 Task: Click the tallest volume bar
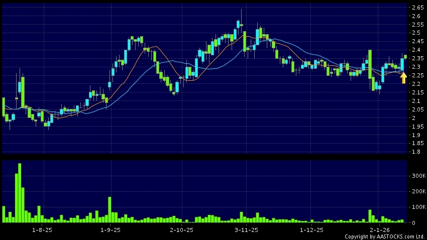tap(20, 193)
